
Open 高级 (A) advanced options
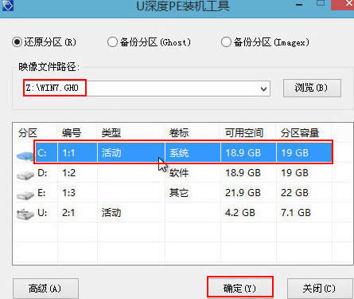click(45, 289)
